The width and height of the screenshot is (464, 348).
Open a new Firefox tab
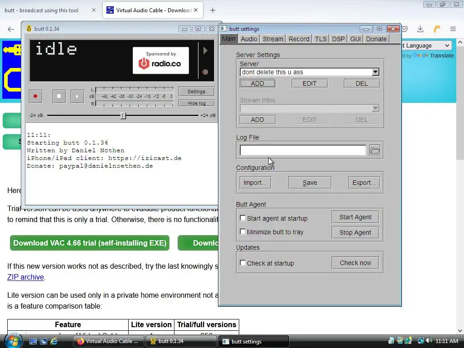point(213,10)
